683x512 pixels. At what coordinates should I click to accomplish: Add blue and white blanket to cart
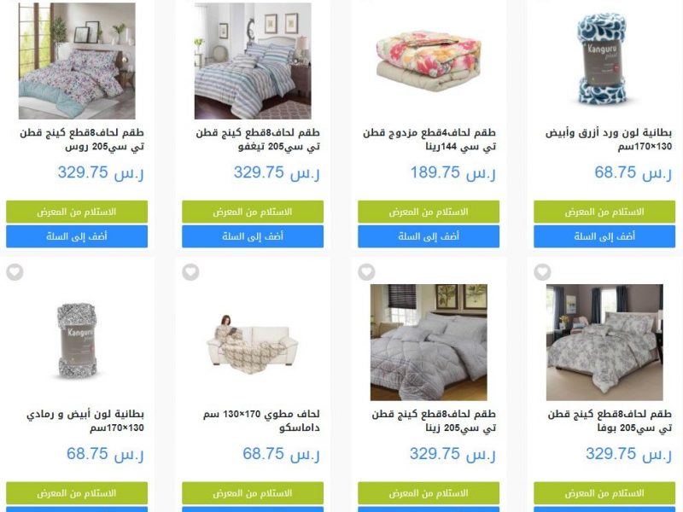(x=604, y=236)
